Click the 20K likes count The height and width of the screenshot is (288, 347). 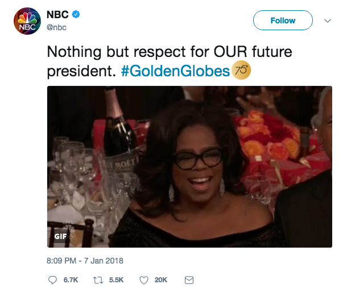point(161,279)
